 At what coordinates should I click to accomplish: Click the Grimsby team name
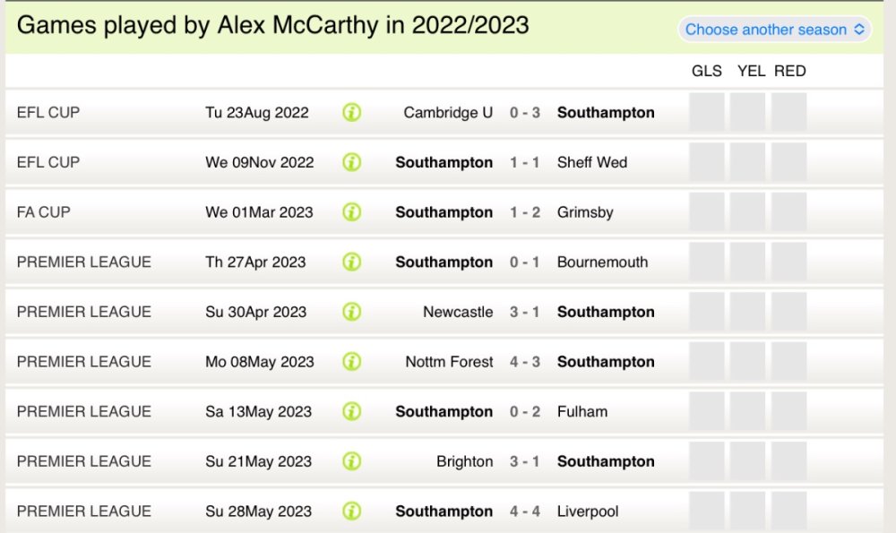pos(587,212)
